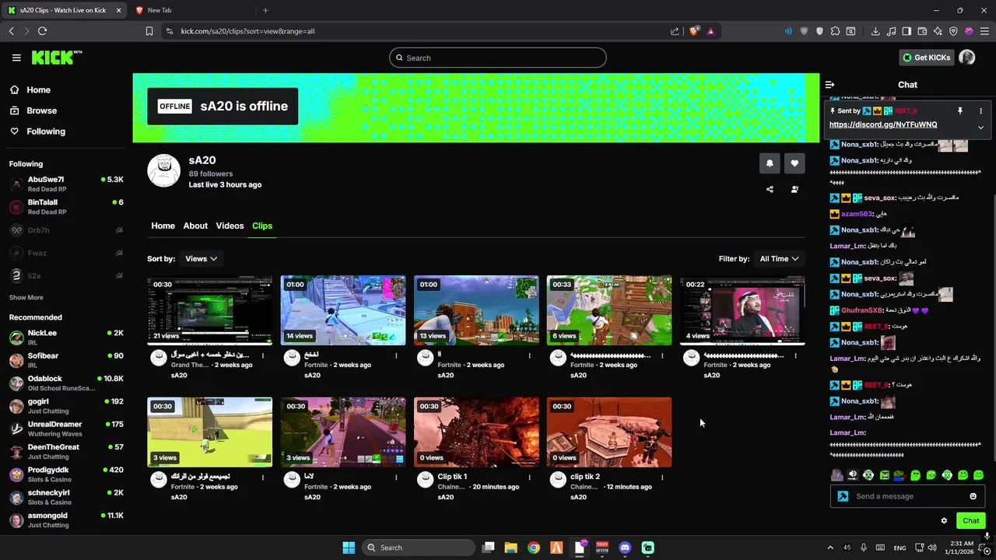Click Get KICKs button

(926, 58)
